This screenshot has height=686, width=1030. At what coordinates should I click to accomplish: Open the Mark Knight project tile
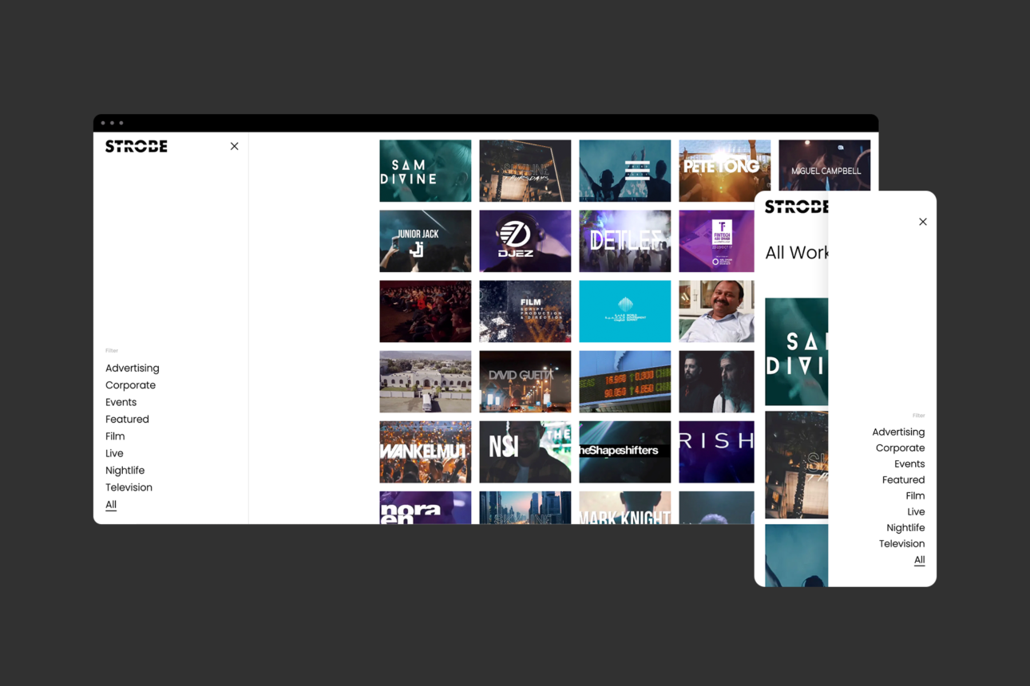(624, 513)
